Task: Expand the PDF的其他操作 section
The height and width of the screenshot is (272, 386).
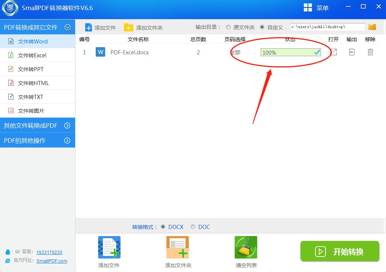Action: click(67, 140)
